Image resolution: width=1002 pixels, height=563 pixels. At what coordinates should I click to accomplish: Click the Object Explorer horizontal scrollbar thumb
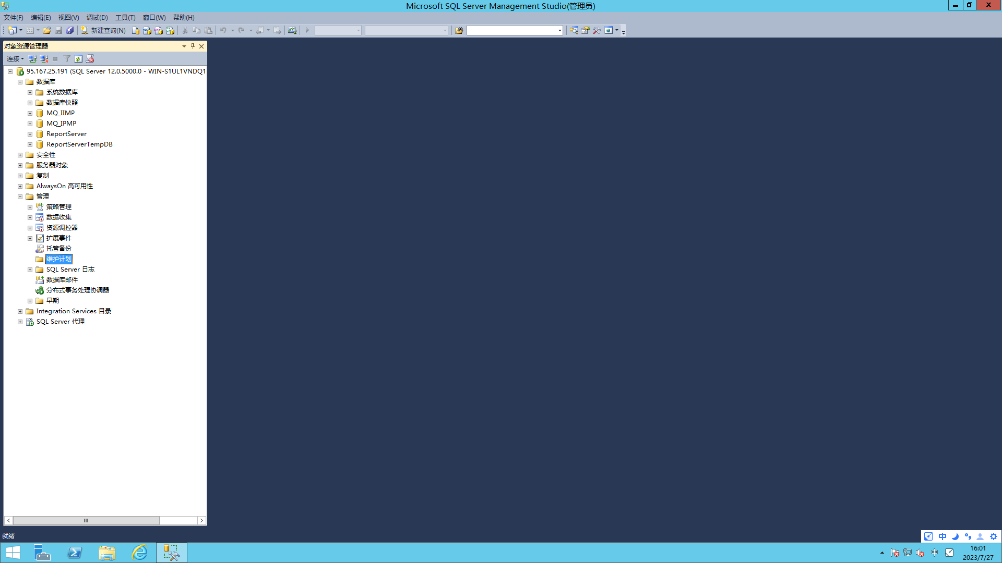point(86,520)
